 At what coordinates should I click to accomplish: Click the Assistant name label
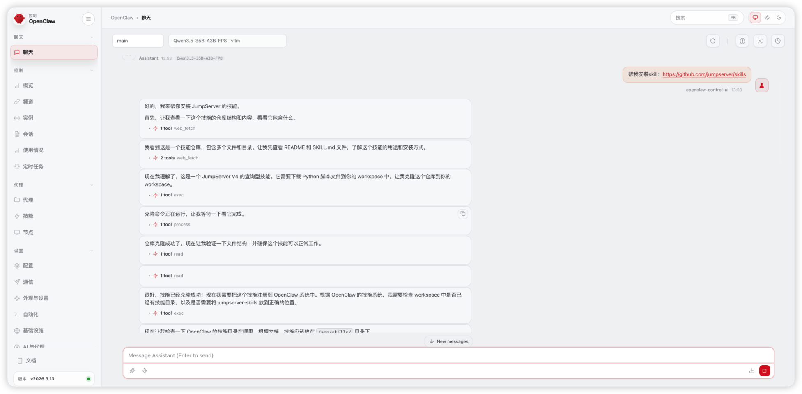148,58
